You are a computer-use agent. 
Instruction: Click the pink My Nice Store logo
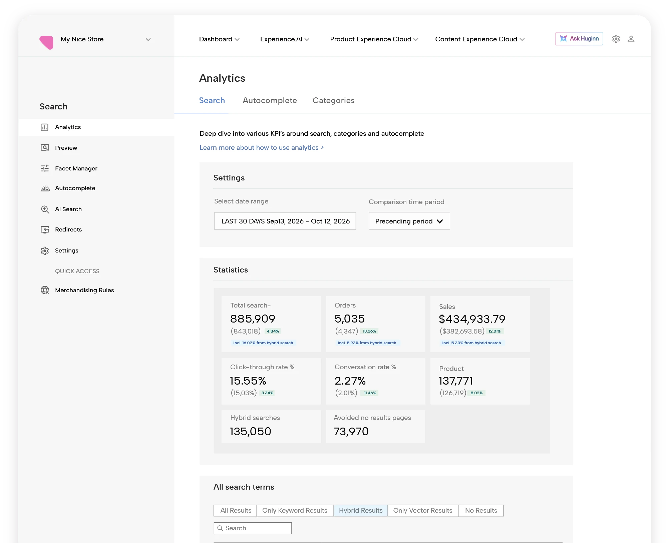tap(46, 42)
